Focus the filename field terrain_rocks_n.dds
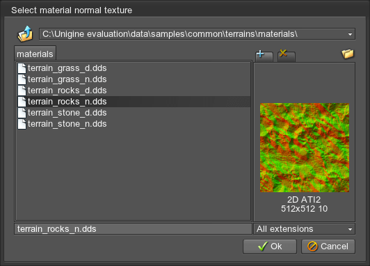Image resolution: width=370 pixels, height=266 pixels. point(133,229)
